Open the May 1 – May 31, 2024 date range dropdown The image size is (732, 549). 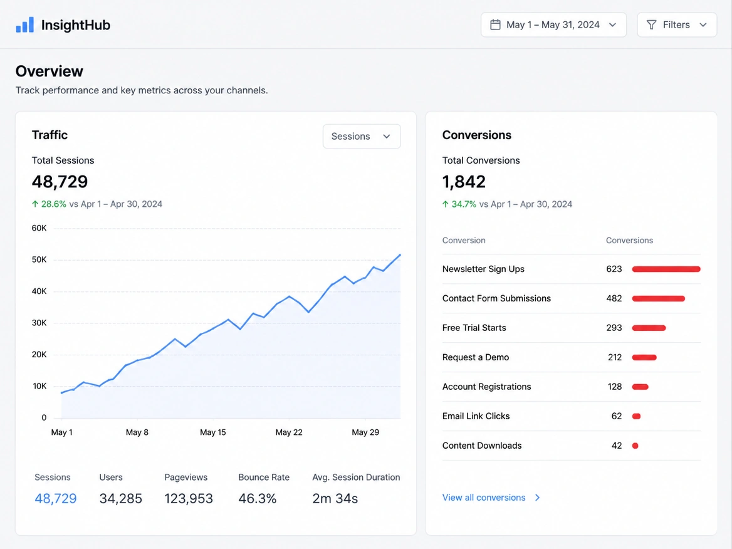553,24
